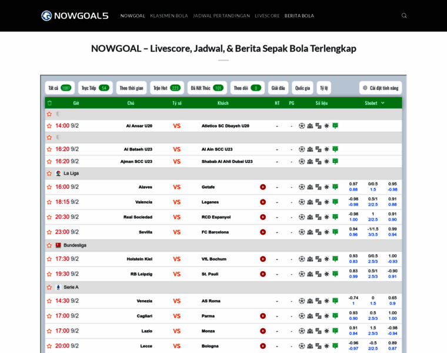This screenshot has width=447, height=353.
Task: Open the search icon in the top navigation
Action: coord(404,16)
